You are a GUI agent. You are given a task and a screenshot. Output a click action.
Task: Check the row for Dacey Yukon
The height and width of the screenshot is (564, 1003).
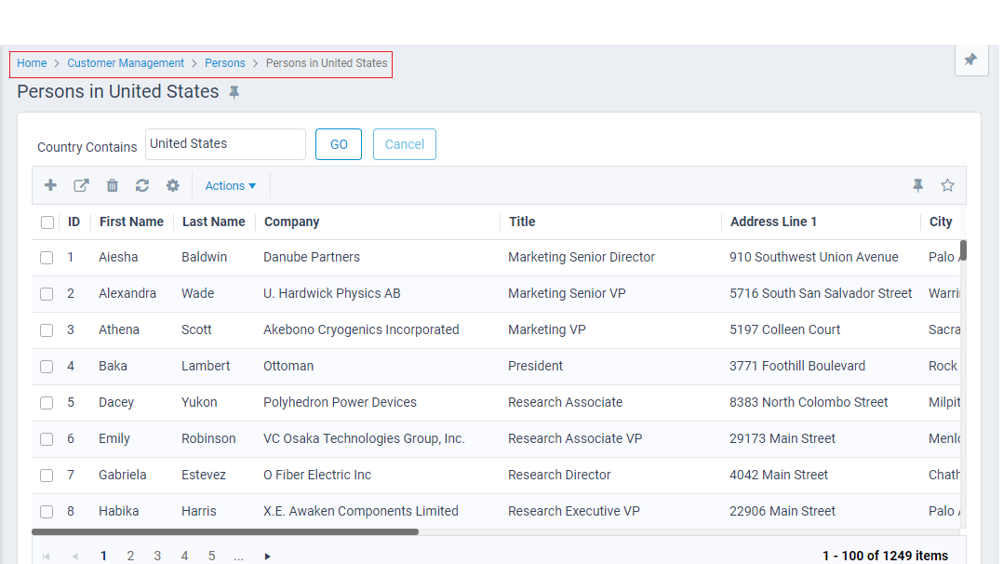coord(47,402)
